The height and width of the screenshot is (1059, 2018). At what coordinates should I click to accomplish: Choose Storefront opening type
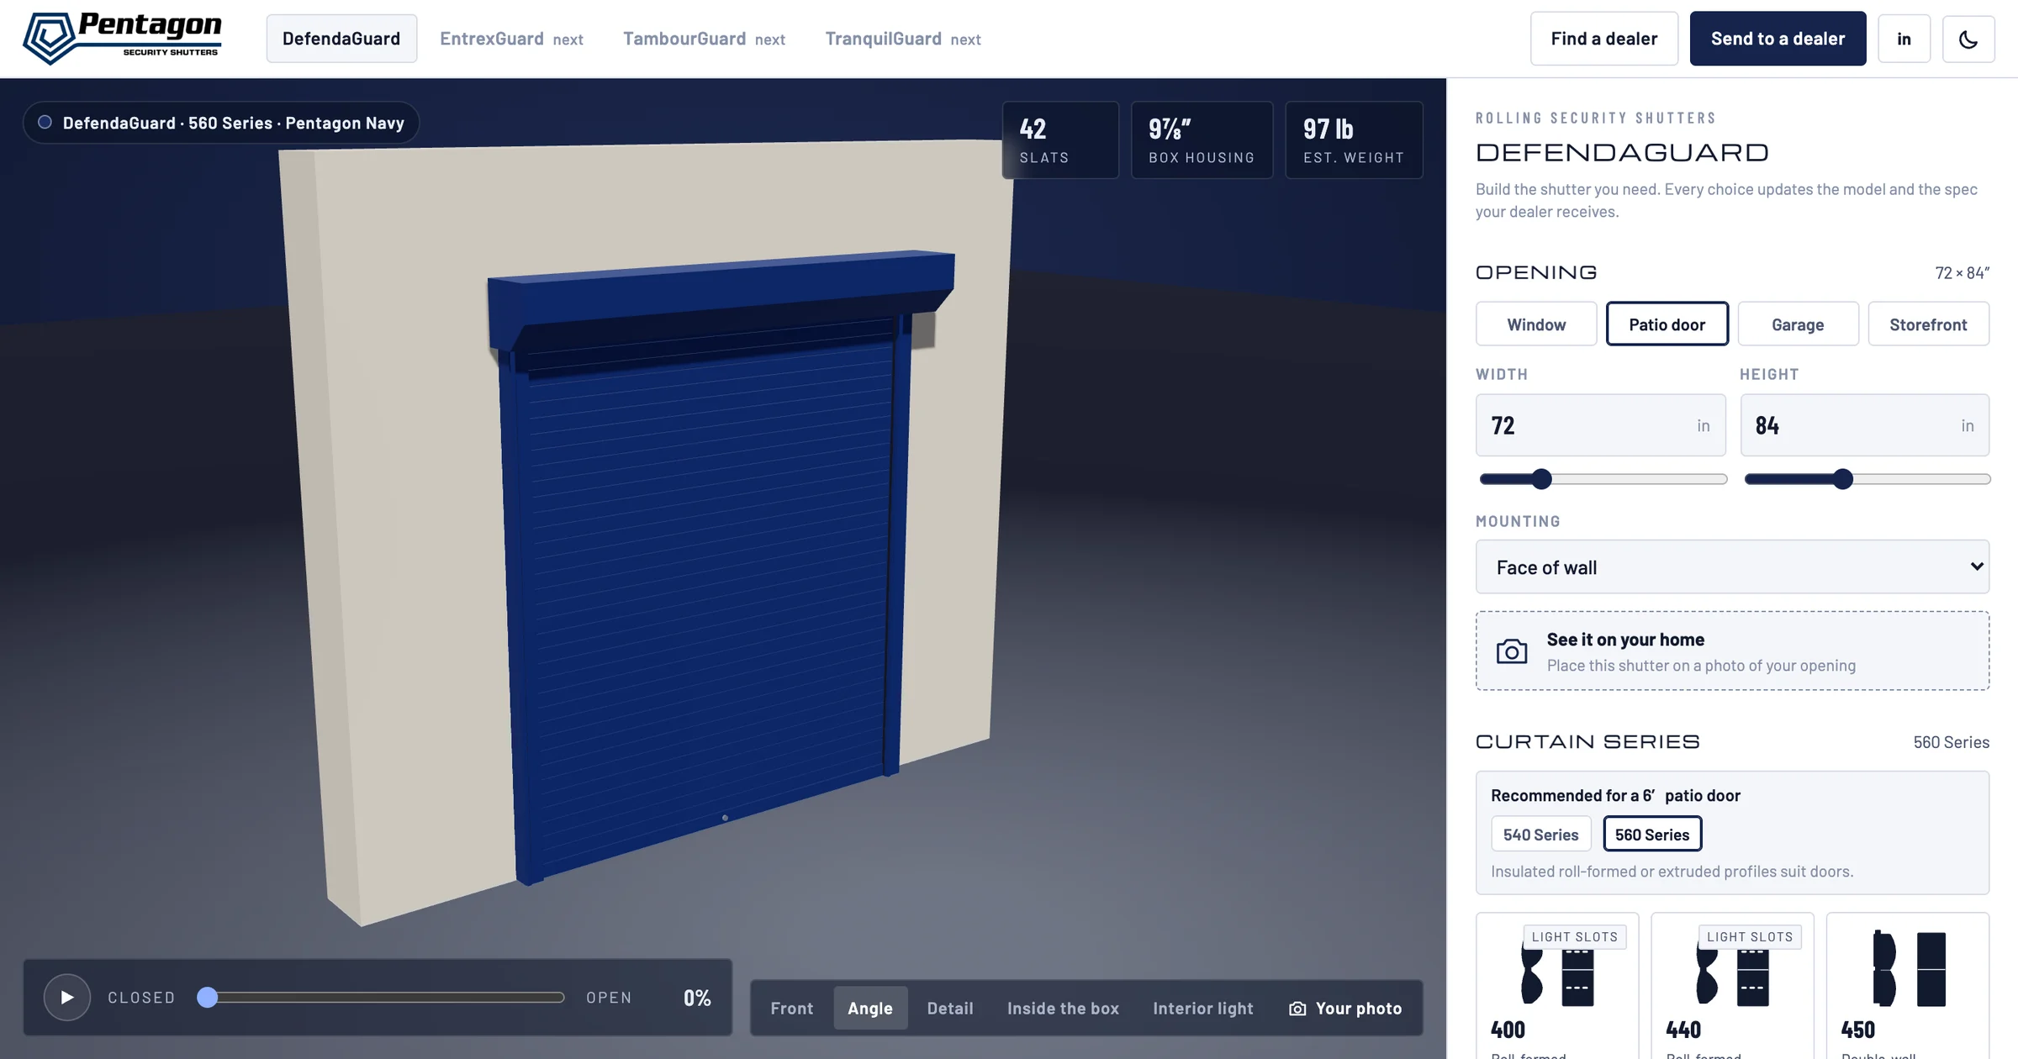pos(1928,324)
